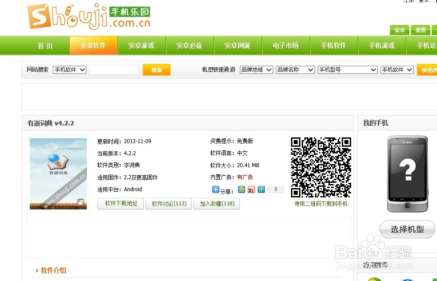Open the 软件讨论(113) discussion link
This screenshot has height=281, width=437.
point(169,204)
